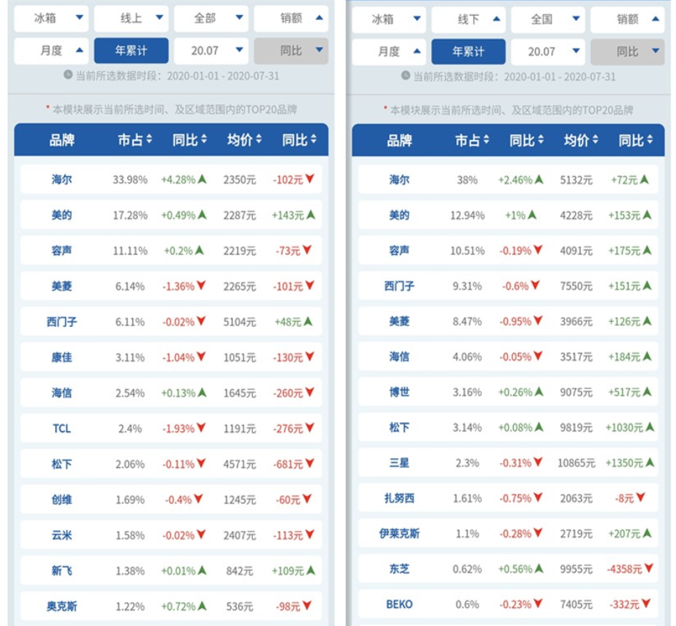676x626 pixels.
Task: Sort right table by first 同比 column
Action: [x=527, y=141]
